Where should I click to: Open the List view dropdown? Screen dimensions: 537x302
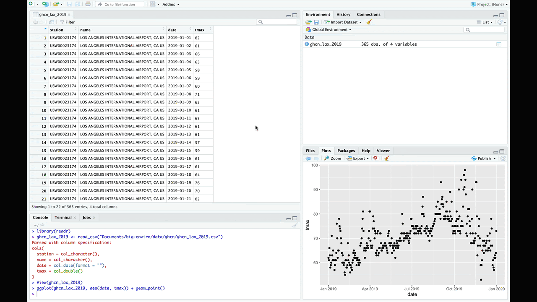(484, 22)
